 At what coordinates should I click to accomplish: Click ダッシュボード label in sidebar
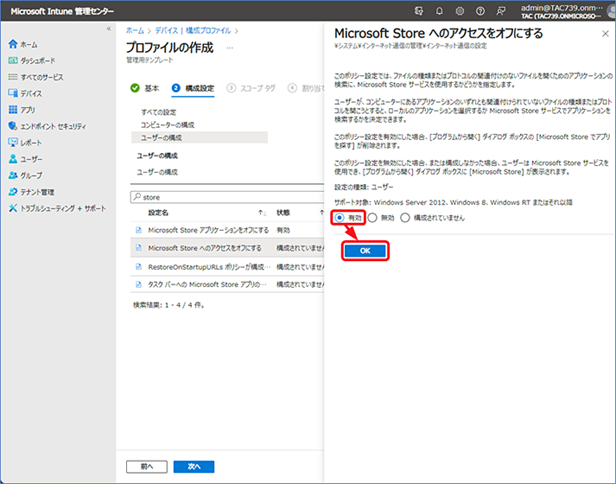(x=38, y=60)
